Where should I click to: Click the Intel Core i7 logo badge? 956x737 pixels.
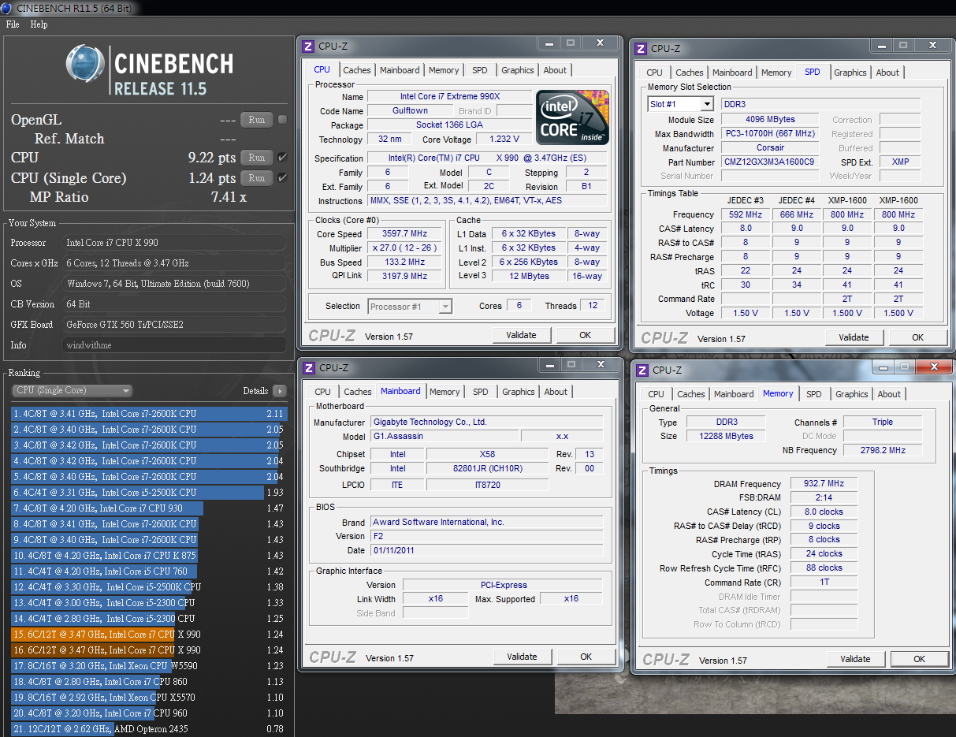pos(572,117)
